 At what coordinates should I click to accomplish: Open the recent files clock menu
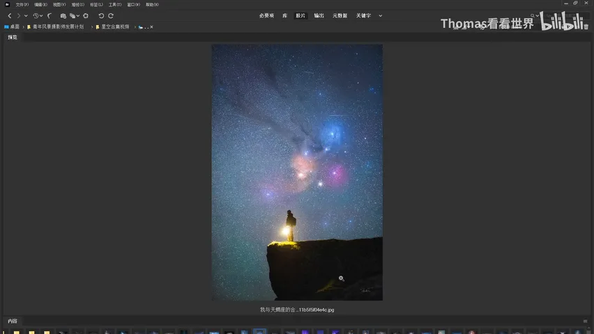coord(38,16)
